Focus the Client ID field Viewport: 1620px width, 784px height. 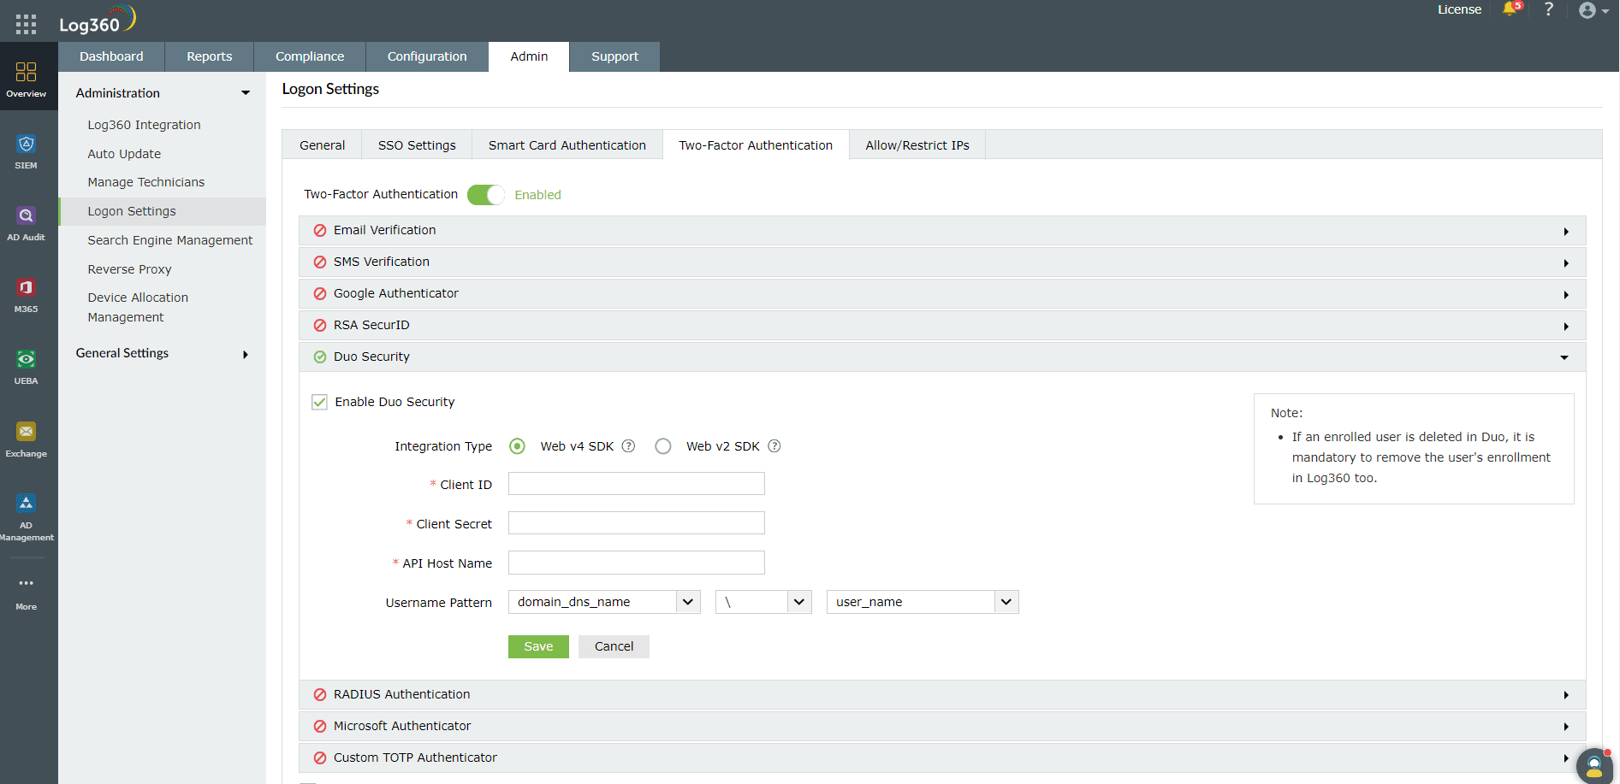637,484
